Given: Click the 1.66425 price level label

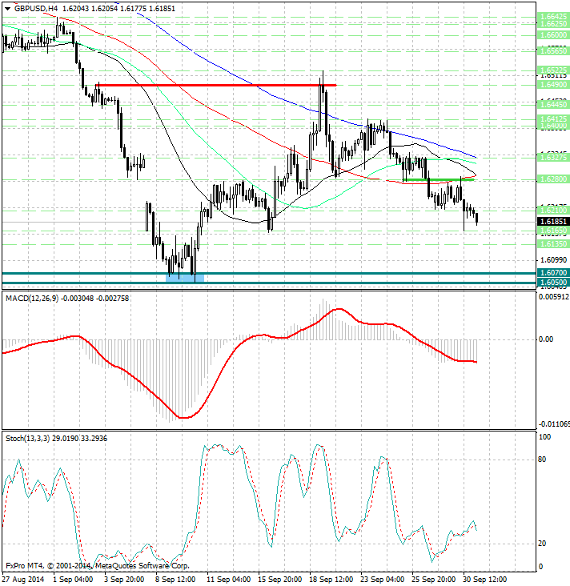Looking at the screenshot, I should point(553,17).
